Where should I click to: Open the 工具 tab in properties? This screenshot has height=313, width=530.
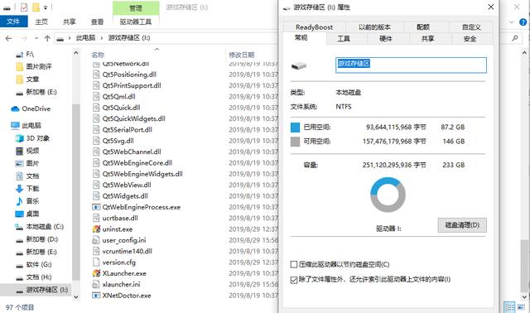pyautogui.click(x=344, y=39)
